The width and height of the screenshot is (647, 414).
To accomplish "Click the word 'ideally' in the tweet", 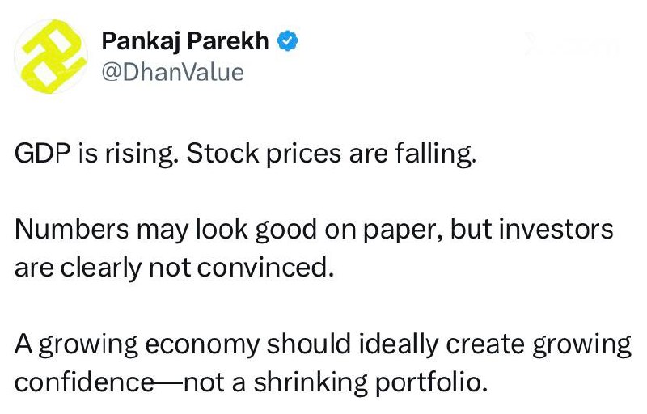I will pyautogui.click(x=399, y=344).
